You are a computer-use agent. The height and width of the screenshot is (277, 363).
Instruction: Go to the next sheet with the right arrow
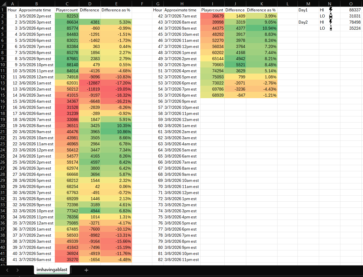coord(18,270)
